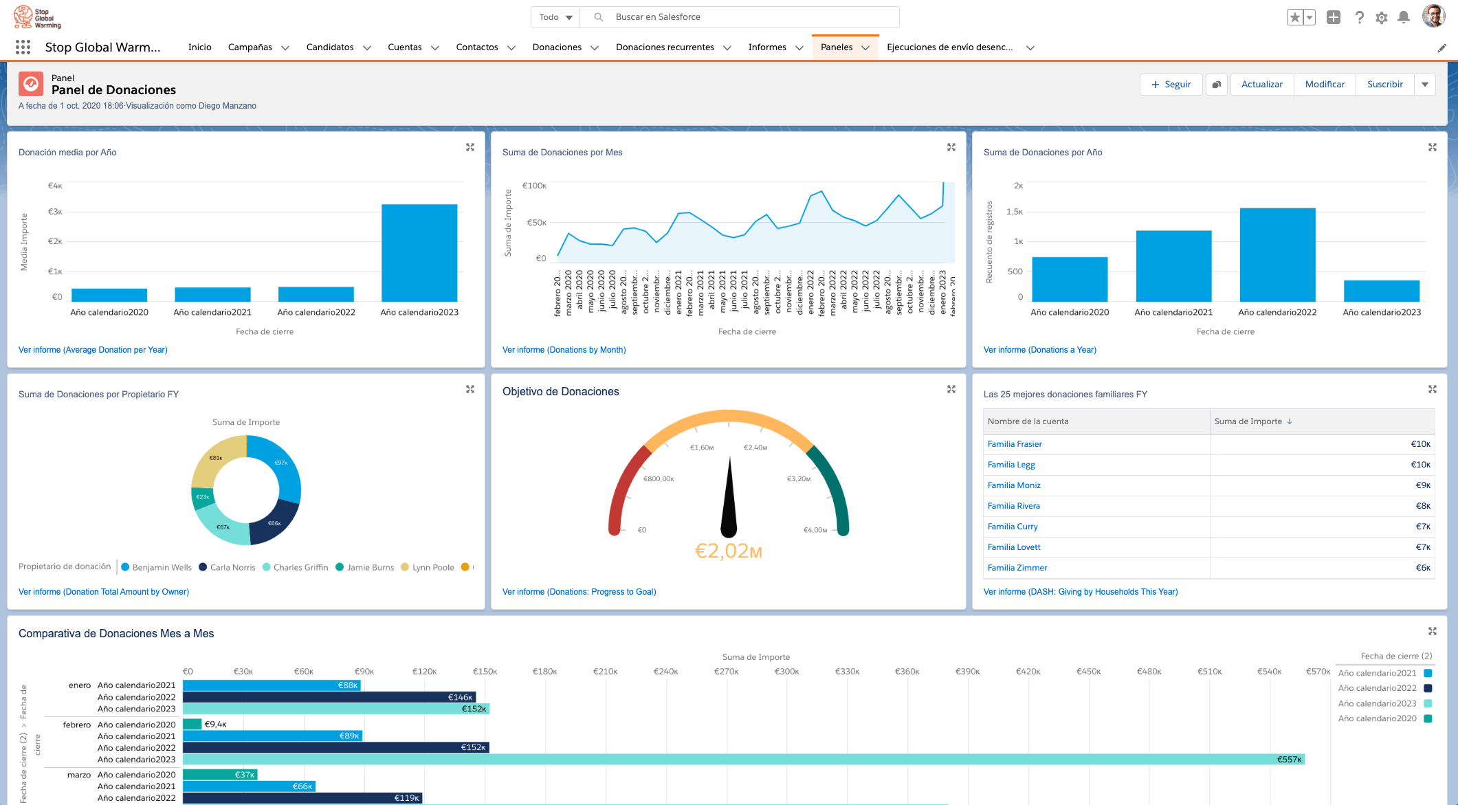Open the Todo search scope dropdown
1458x805 pixels.
[555, 17]
